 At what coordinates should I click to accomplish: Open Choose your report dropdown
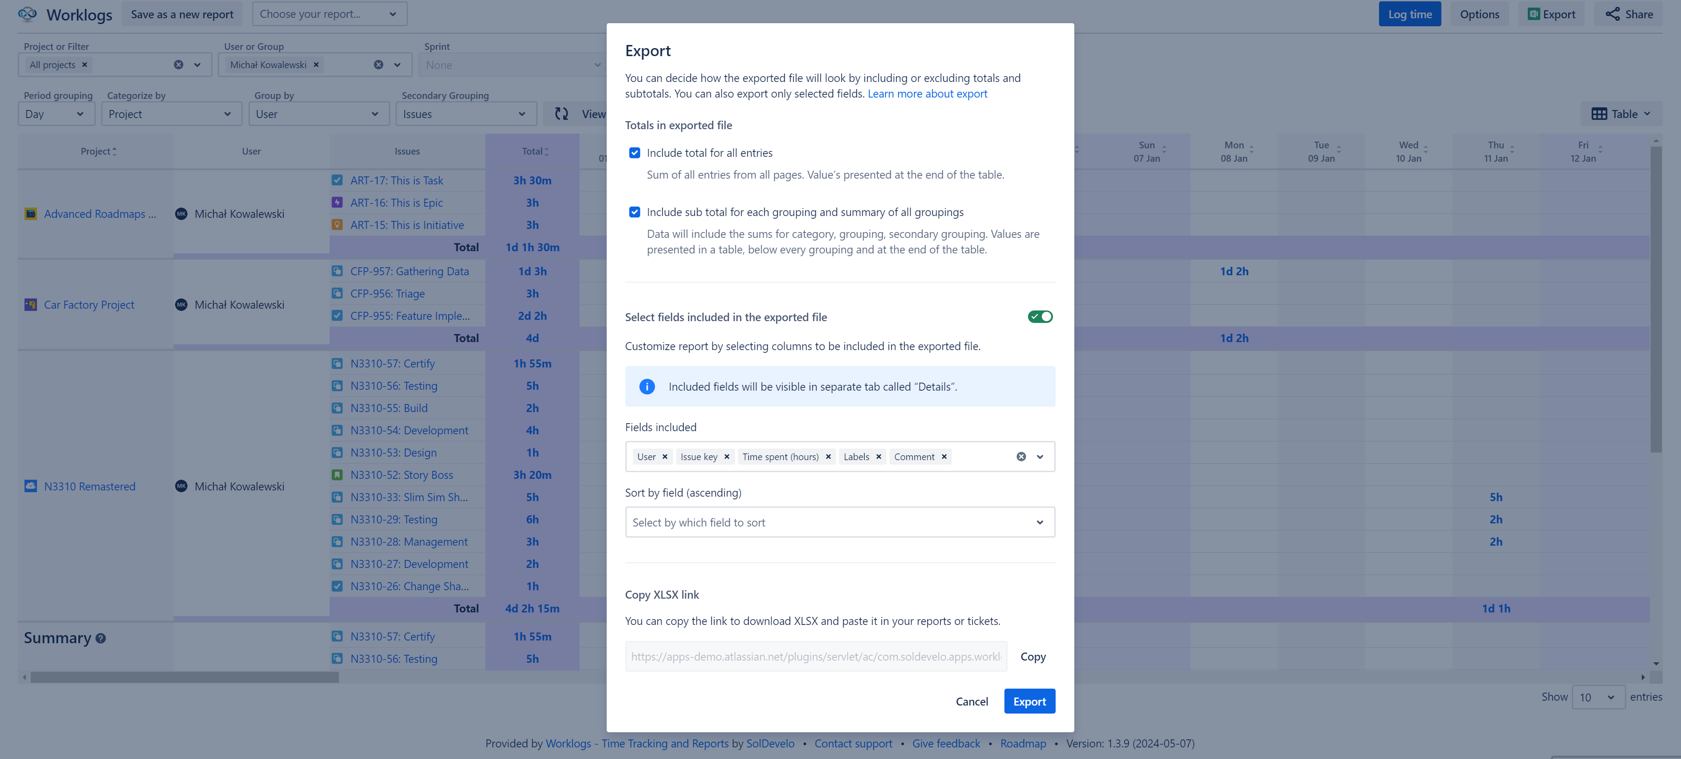(329, 14)
